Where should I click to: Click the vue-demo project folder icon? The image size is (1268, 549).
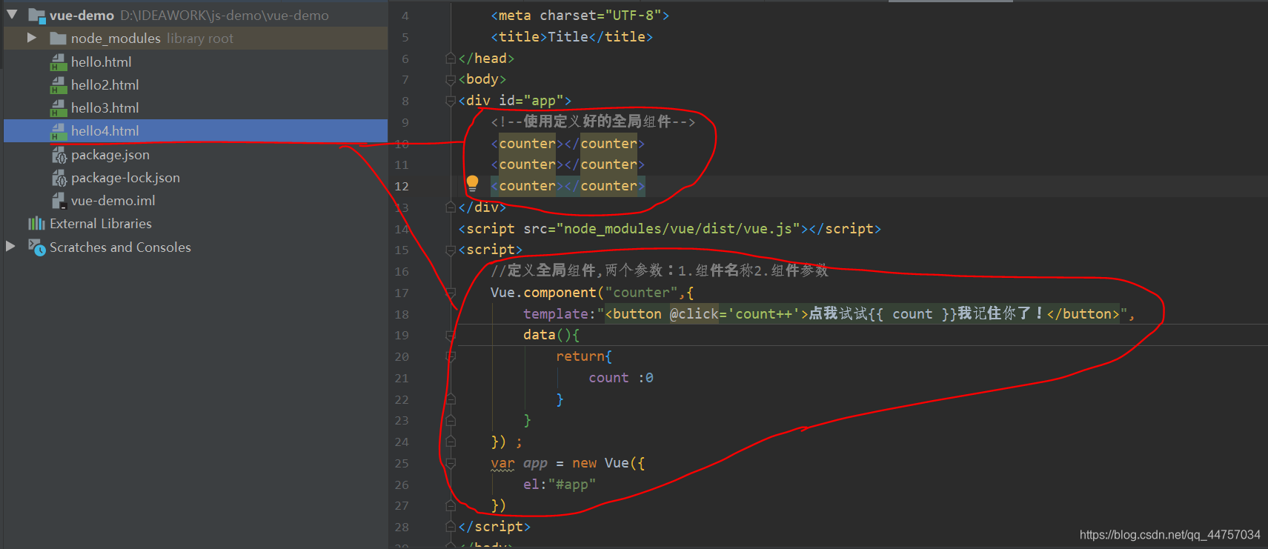[x=37, y=15]
